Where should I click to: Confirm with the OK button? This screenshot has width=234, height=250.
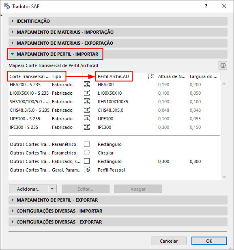click(209, 241)
